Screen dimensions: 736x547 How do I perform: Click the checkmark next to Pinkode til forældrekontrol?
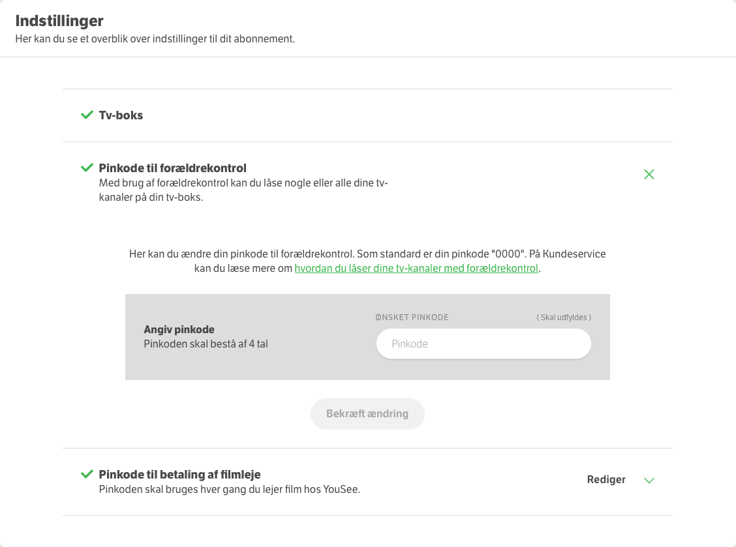point(87,168)
